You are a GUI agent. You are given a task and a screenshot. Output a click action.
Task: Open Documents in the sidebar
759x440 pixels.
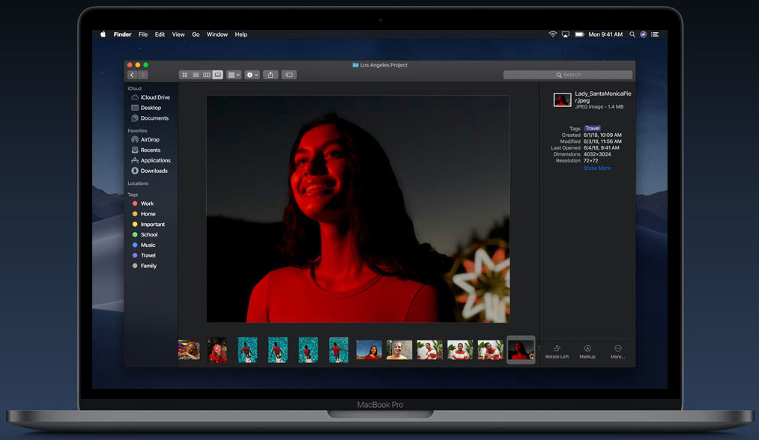coord(150,118)
